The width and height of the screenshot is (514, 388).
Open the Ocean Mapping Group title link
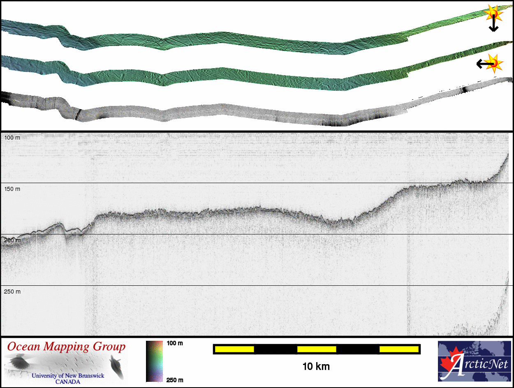click(66, 347)
